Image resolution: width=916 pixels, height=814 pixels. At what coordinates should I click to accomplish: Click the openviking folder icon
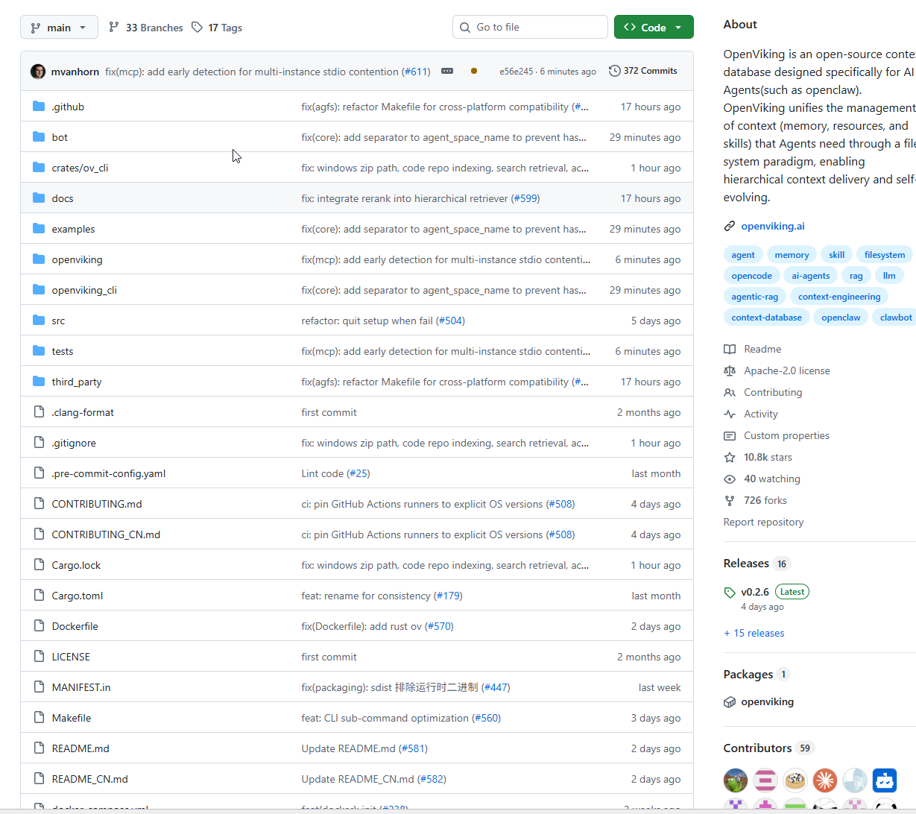point(39,259)
